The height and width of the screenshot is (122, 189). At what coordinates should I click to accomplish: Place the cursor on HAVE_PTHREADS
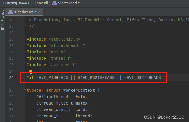52,78
